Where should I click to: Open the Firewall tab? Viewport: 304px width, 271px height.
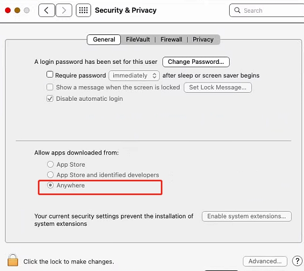click(171, 40)
